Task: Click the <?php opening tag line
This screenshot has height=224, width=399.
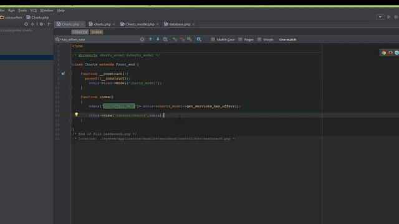Action: click(x=77, y=46)
